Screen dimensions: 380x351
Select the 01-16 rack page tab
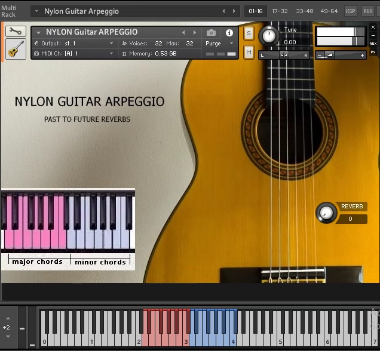pos(256,11)
